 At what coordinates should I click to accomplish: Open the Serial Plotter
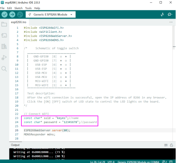click(x=162, y=14)
